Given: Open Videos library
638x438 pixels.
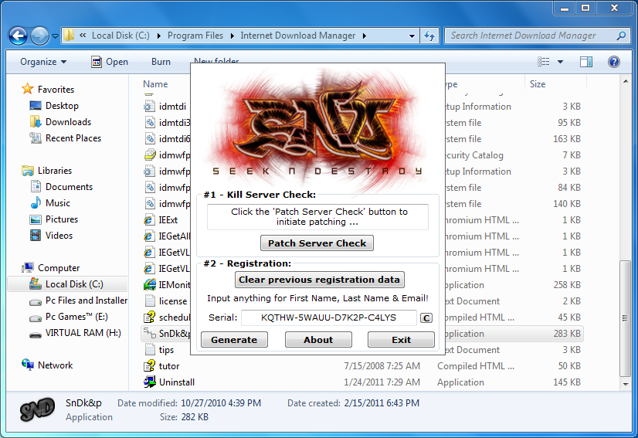Looking at the screenshot, I should pyautogui.click(x=51, y=236).
